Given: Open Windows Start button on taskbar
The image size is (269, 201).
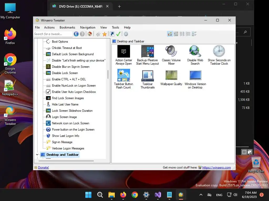Looking at the screenshot, I should (x=89, y=195).
